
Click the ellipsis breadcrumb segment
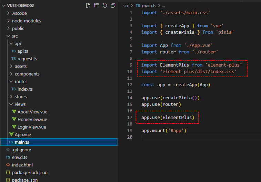pyautogui.click(x=163, y=6)
